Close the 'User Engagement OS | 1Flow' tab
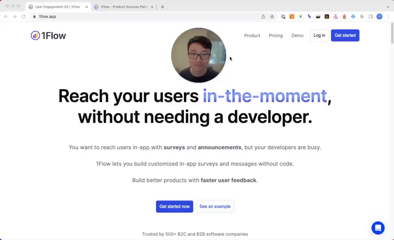Viewport: 394px width, 240px height. click(86, 7)
